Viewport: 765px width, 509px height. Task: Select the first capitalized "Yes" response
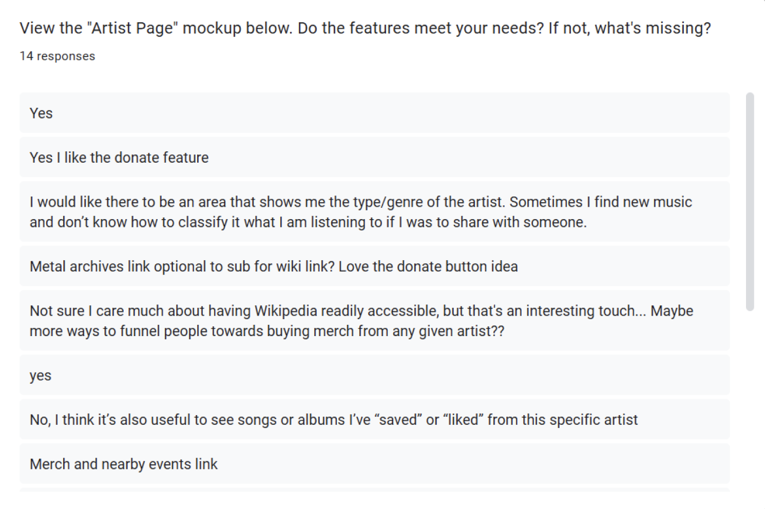coord(41,113)
